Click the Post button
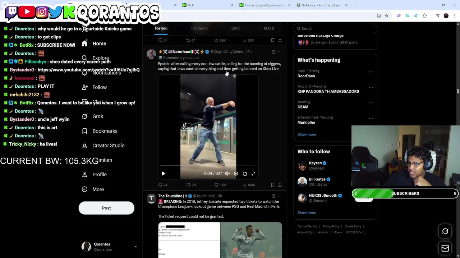This screenshot has height=258, width=460. point(106,208)
